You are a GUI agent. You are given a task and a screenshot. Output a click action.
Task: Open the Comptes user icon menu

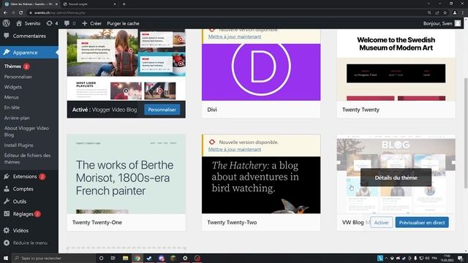pyautogui.click(x=7, y=189)
